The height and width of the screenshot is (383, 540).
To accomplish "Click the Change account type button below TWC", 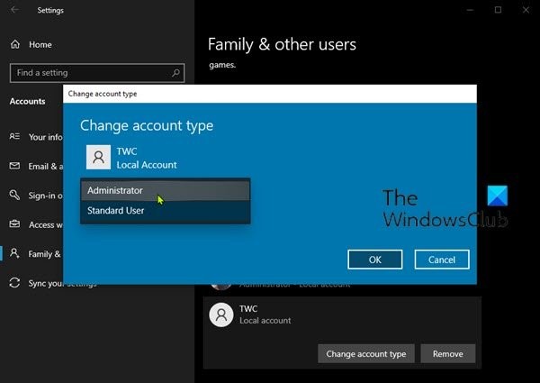I will tap(366, 353).
